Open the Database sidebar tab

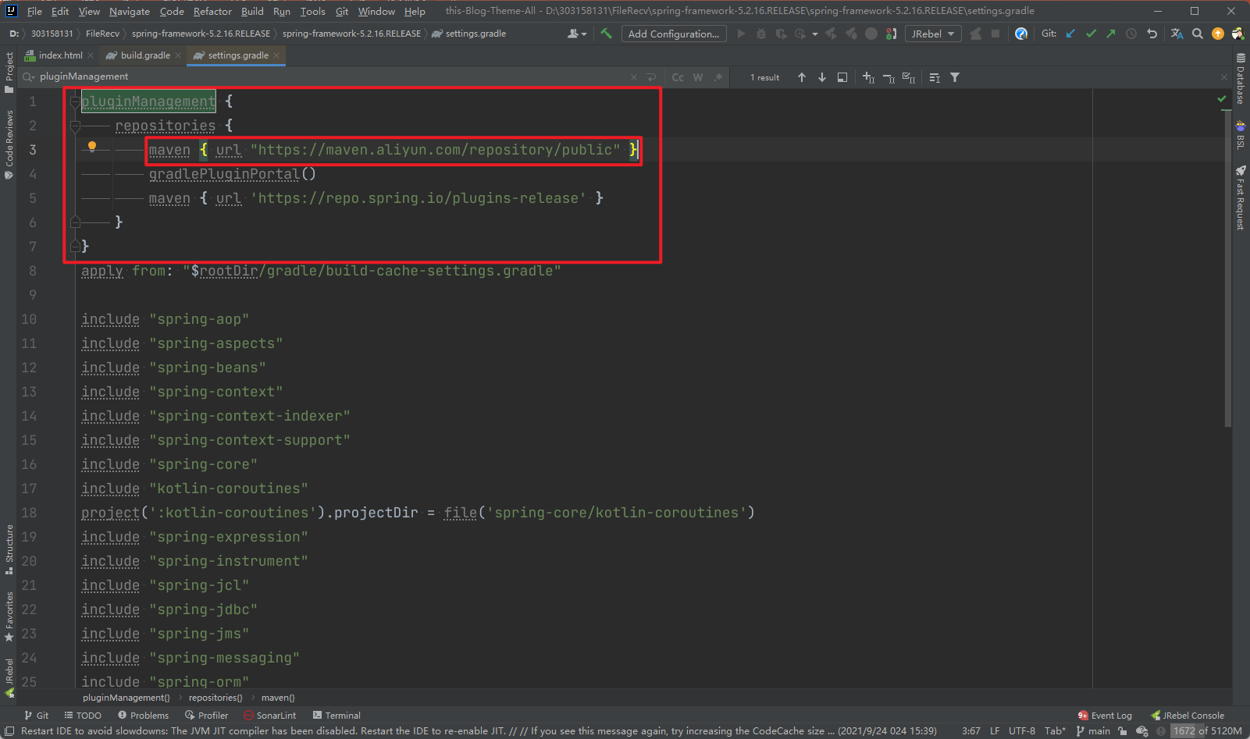click(x=1241, y=79)
